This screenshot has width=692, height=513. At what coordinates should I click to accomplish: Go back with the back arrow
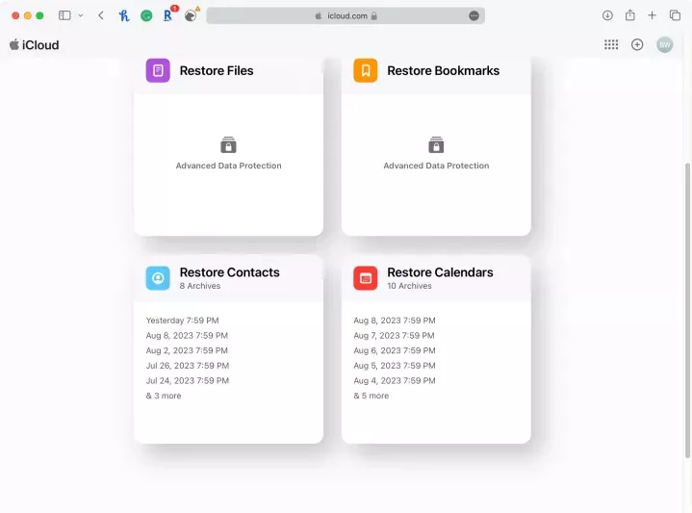101,15
